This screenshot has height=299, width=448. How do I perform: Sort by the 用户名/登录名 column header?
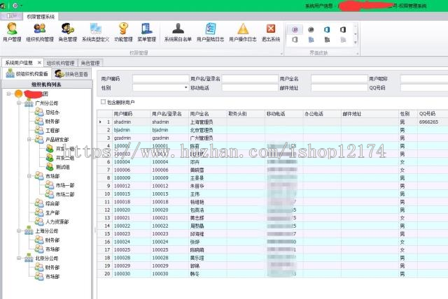169,113
